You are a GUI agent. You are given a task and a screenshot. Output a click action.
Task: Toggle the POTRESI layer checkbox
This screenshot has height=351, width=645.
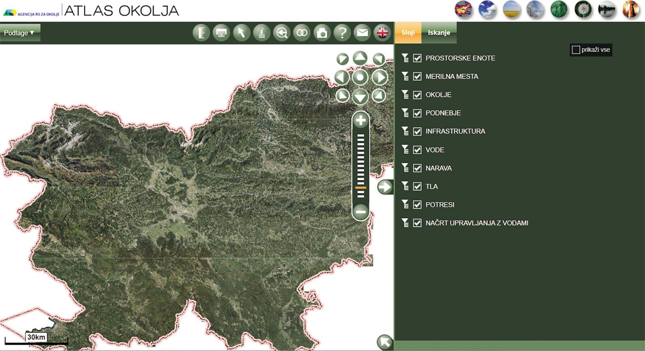tap(417, 205)
